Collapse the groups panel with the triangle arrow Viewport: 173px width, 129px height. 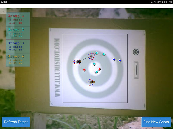[3, 11]
